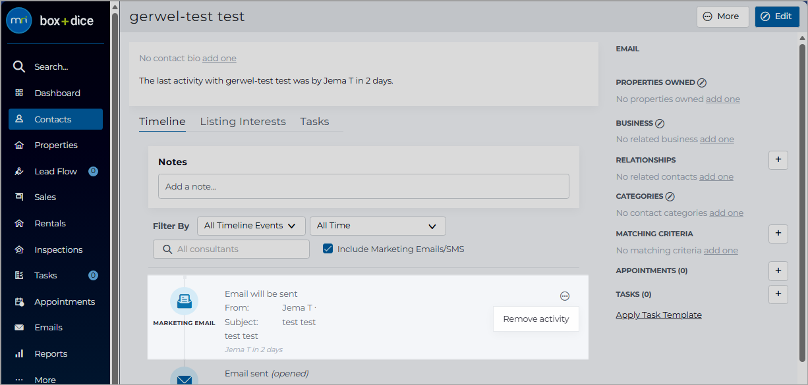Click the Add a note field
The width and height of the screenshot is (808, 385).
pos(364,186)
